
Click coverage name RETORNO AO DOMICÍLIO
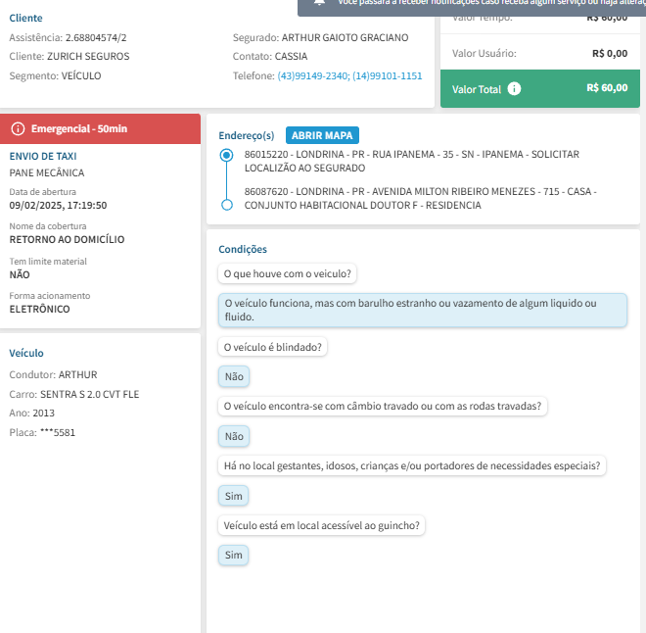[x=67, y=240]
